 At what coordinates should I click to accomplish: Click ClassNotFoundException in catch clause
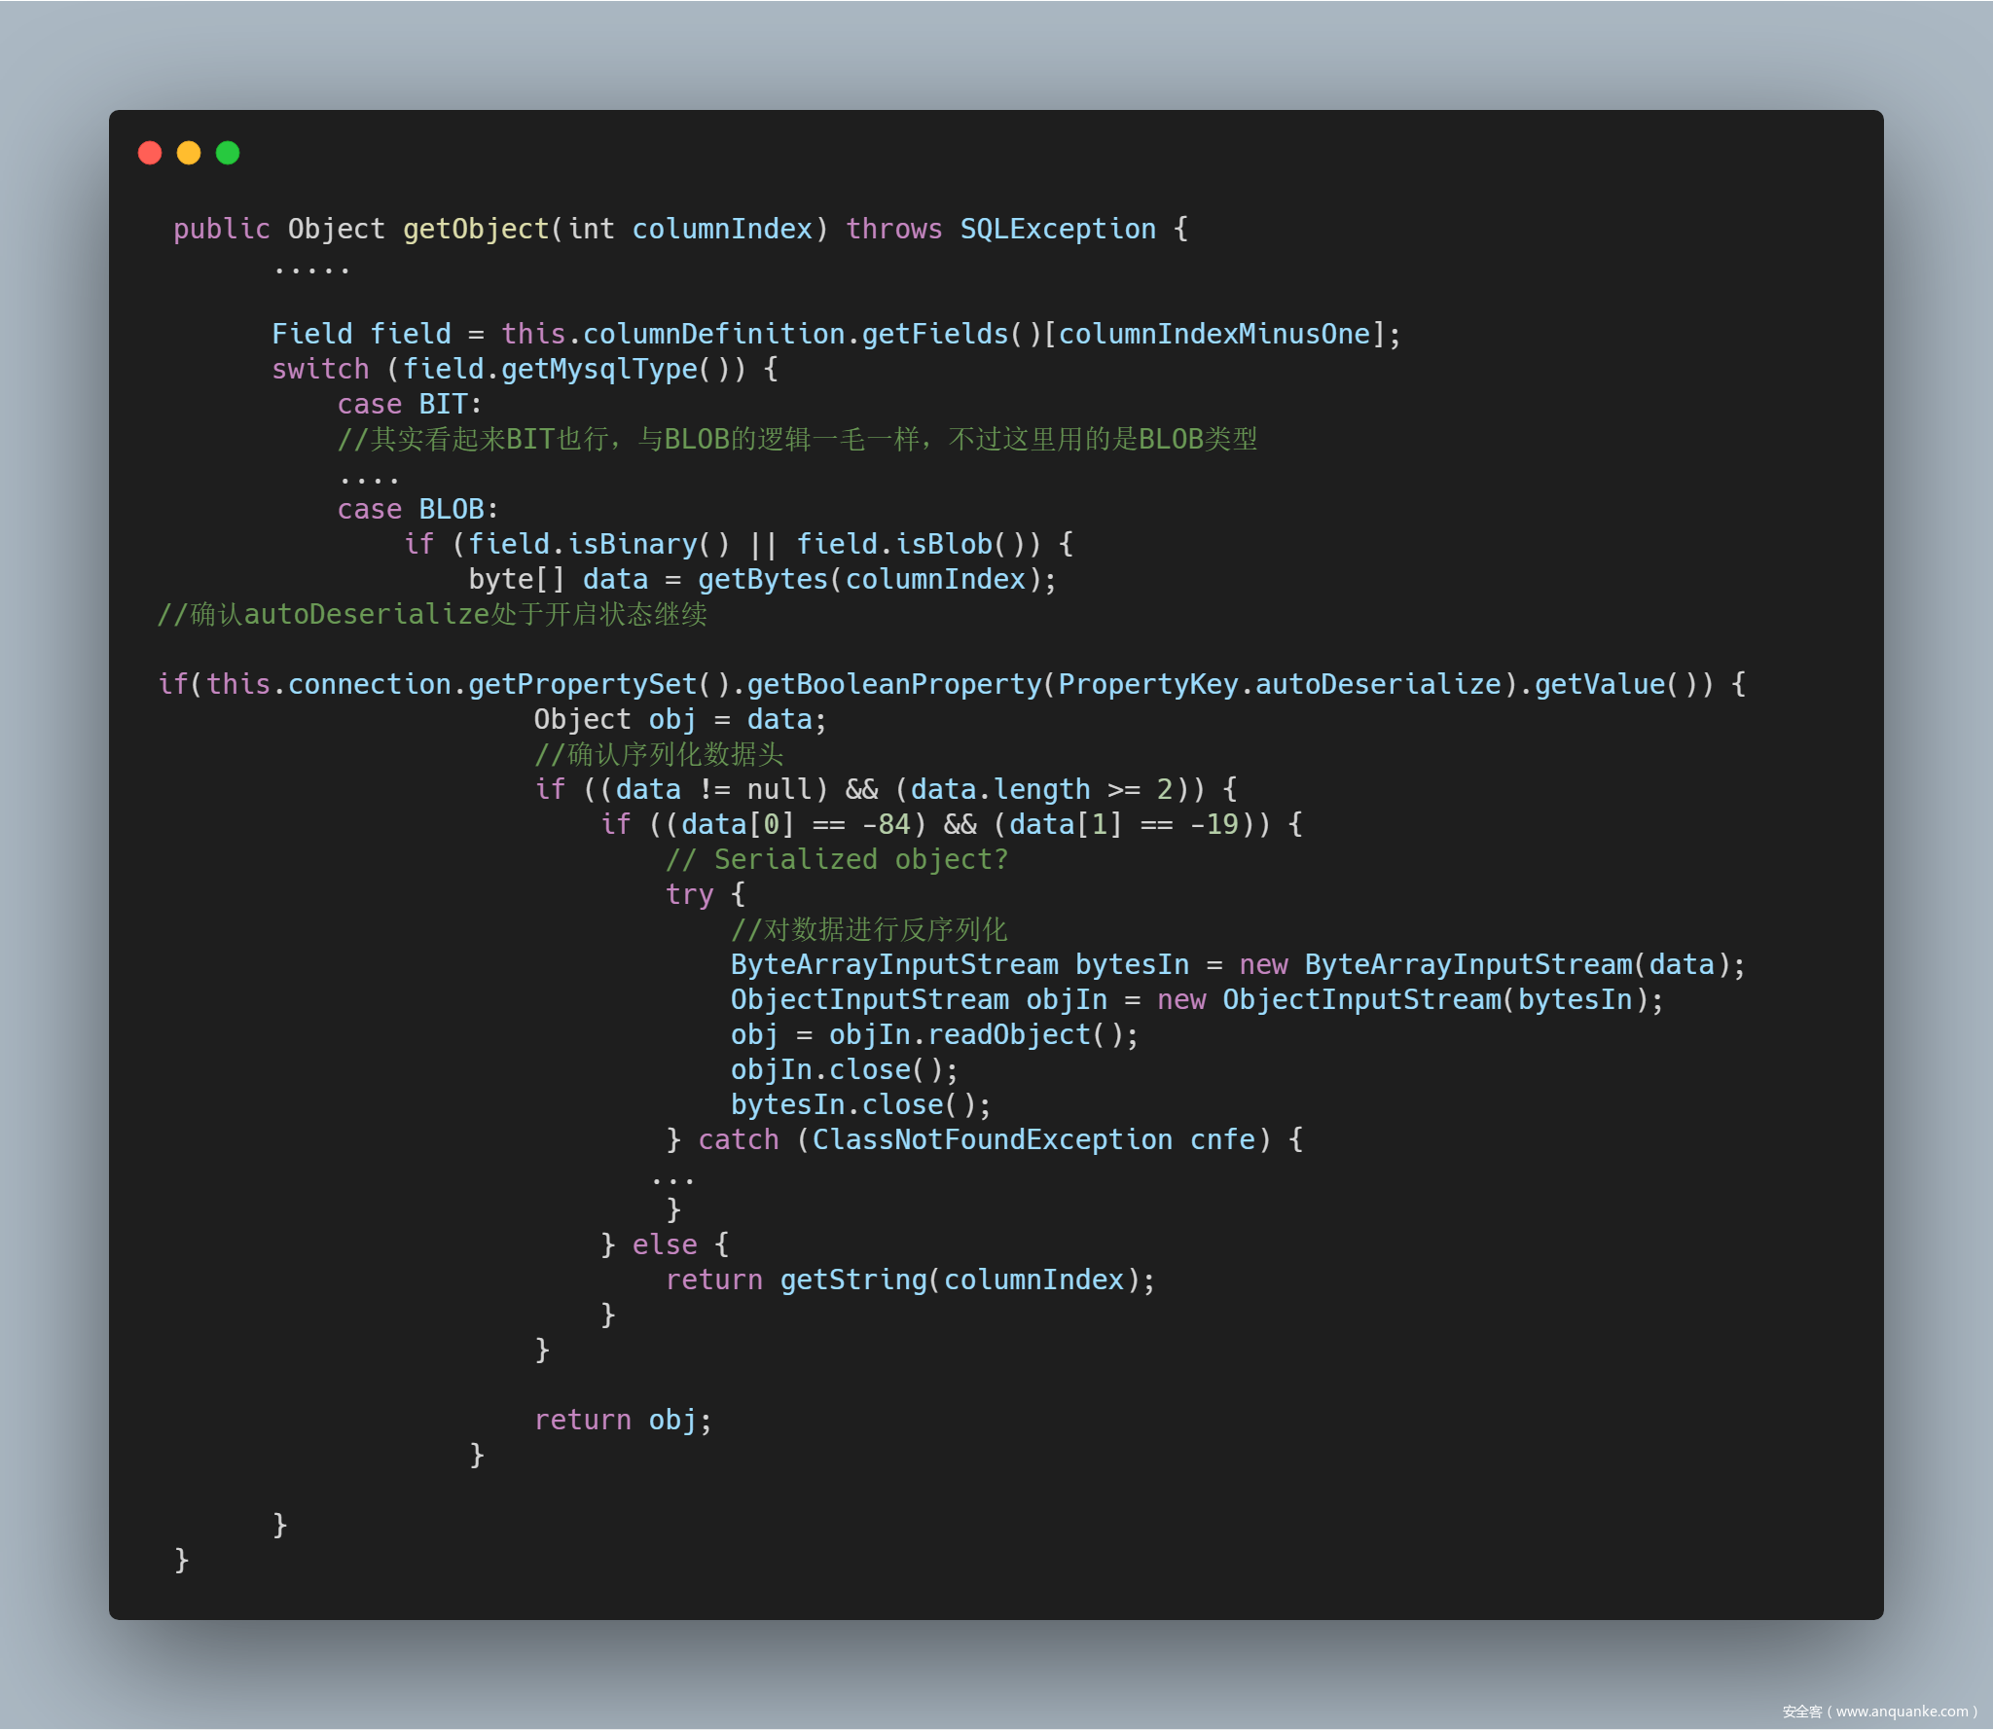point(992,1139)
